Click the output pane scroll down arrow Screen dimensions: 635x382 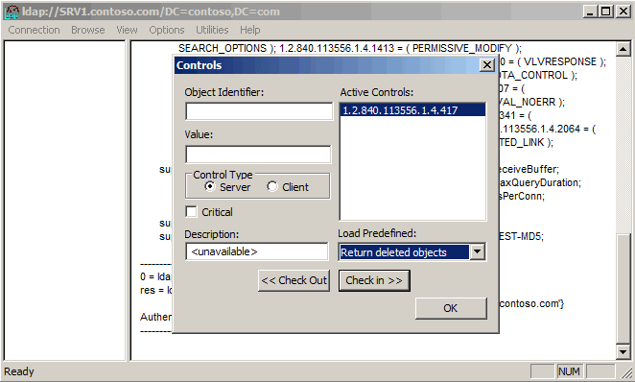click(623, 351)
